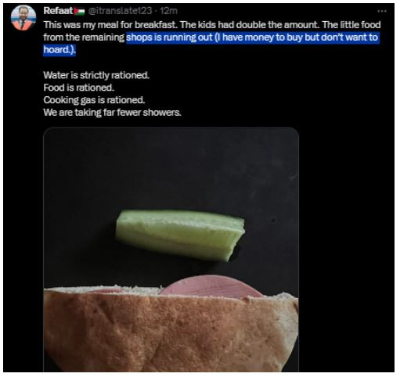The width and height of the screenshot is (400, 377).
Task: Open the attached breakfast photo
Action: (171, 250)
